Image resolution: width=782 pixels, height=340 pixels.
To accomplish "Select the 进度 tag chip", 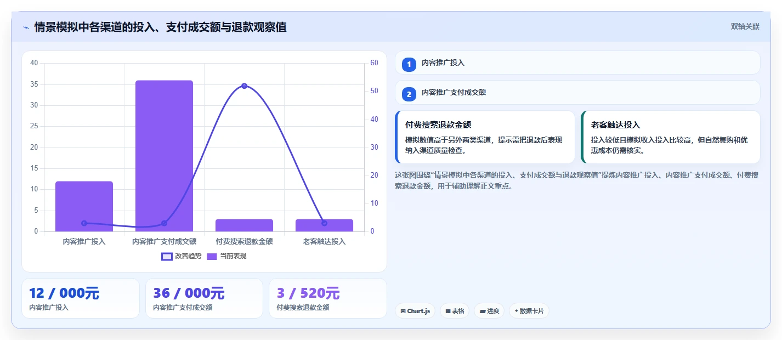I will click(x=489, y=311).
